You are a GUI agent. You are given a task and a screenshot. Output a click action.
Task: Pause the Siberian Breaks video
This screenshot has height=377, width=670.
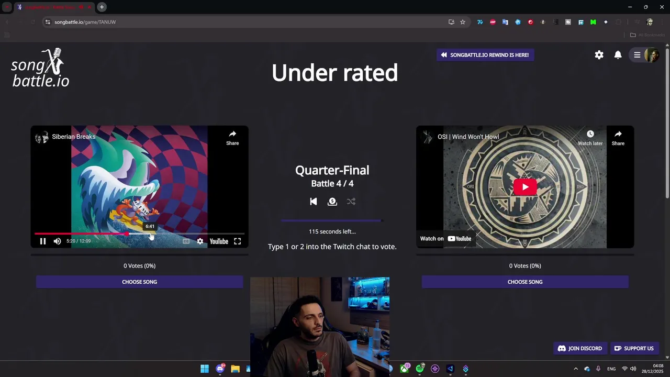click(43, 241)
